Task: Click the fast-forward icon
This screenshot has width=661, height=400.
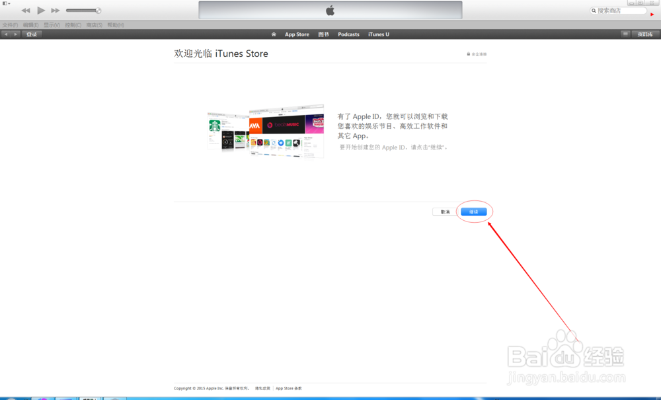Action: (56, 10)
